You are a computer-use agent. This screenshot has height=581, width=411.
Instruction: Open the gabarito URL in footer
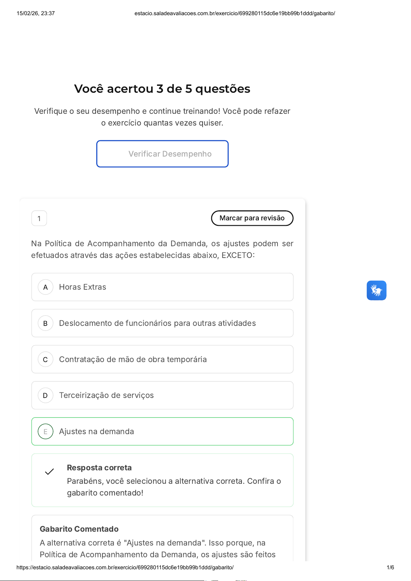point(125,568)
